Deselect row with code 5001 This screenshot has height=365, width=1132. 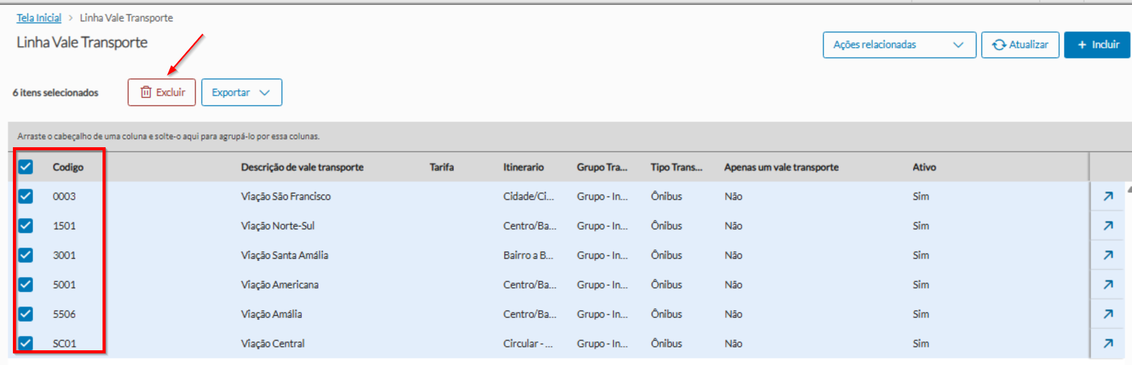26,285
